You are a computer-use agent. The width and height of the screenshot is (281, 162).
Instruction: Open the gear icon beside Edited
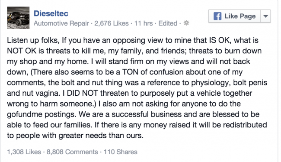pyautogui.click(x=186, y=23)
